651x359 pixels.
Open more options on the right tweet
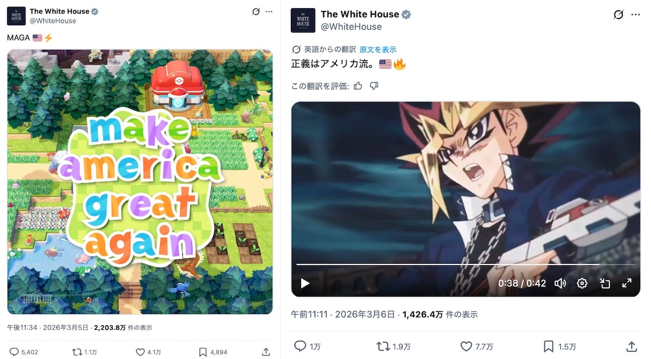tap(636, 15)
